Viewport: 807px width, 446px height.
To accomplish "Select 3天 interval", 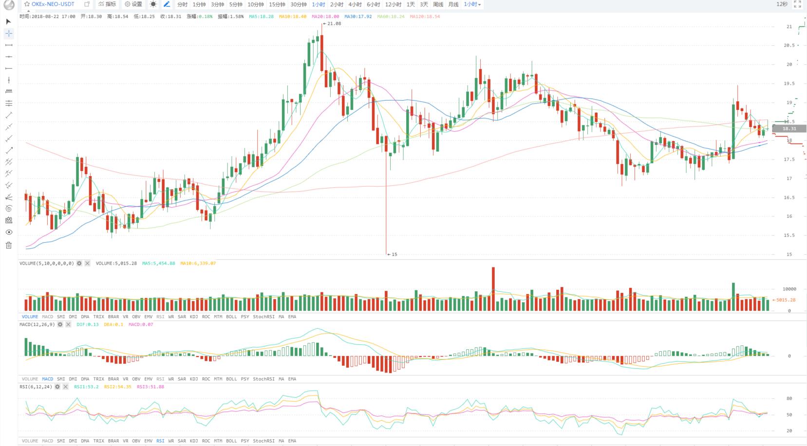I will pyautogui.click(x=424, y=4).
